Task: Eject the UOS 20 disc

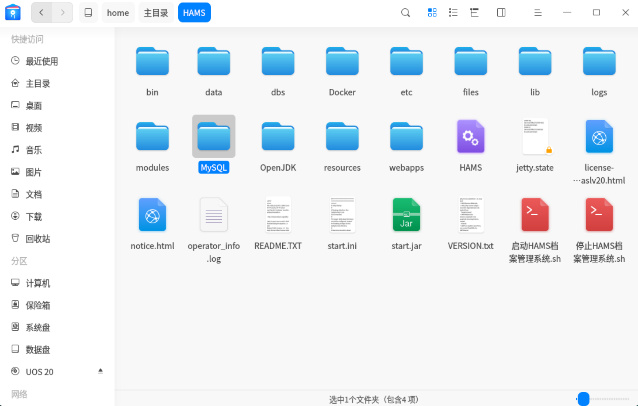Action: [x=100, y=371]
